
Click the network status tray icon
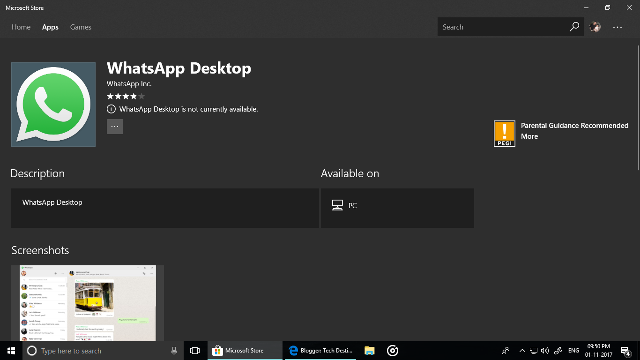(534, 351)
